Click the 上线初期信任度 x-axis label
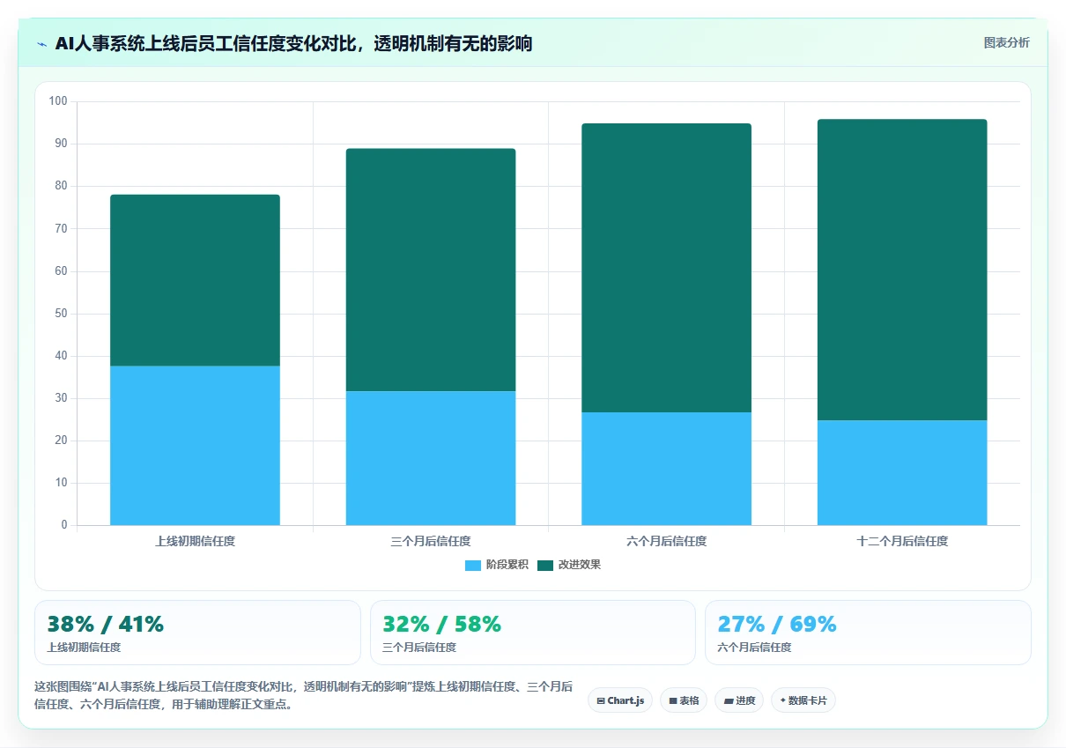This screenshot has width=1066, height=748. [195, 542]
